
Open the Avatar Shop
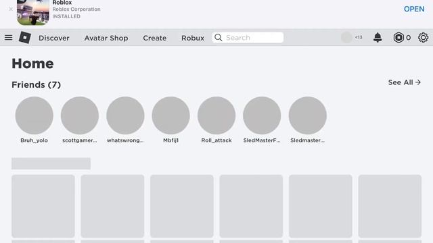tap(106, 38)
